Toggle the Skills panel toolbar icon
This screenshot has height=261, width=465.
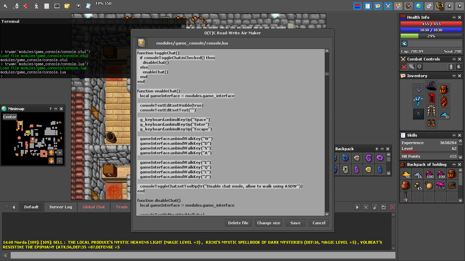point(368,6)
